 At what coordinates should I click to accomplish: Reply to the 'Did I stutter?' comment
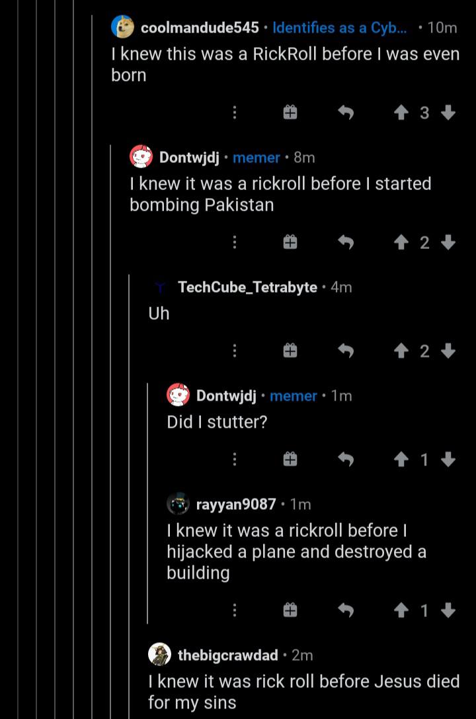pos(346,459)
